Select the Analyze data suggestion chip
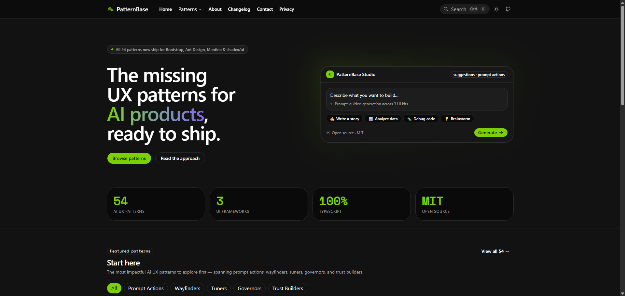The image size is (625, 296). tap(383, 119)
